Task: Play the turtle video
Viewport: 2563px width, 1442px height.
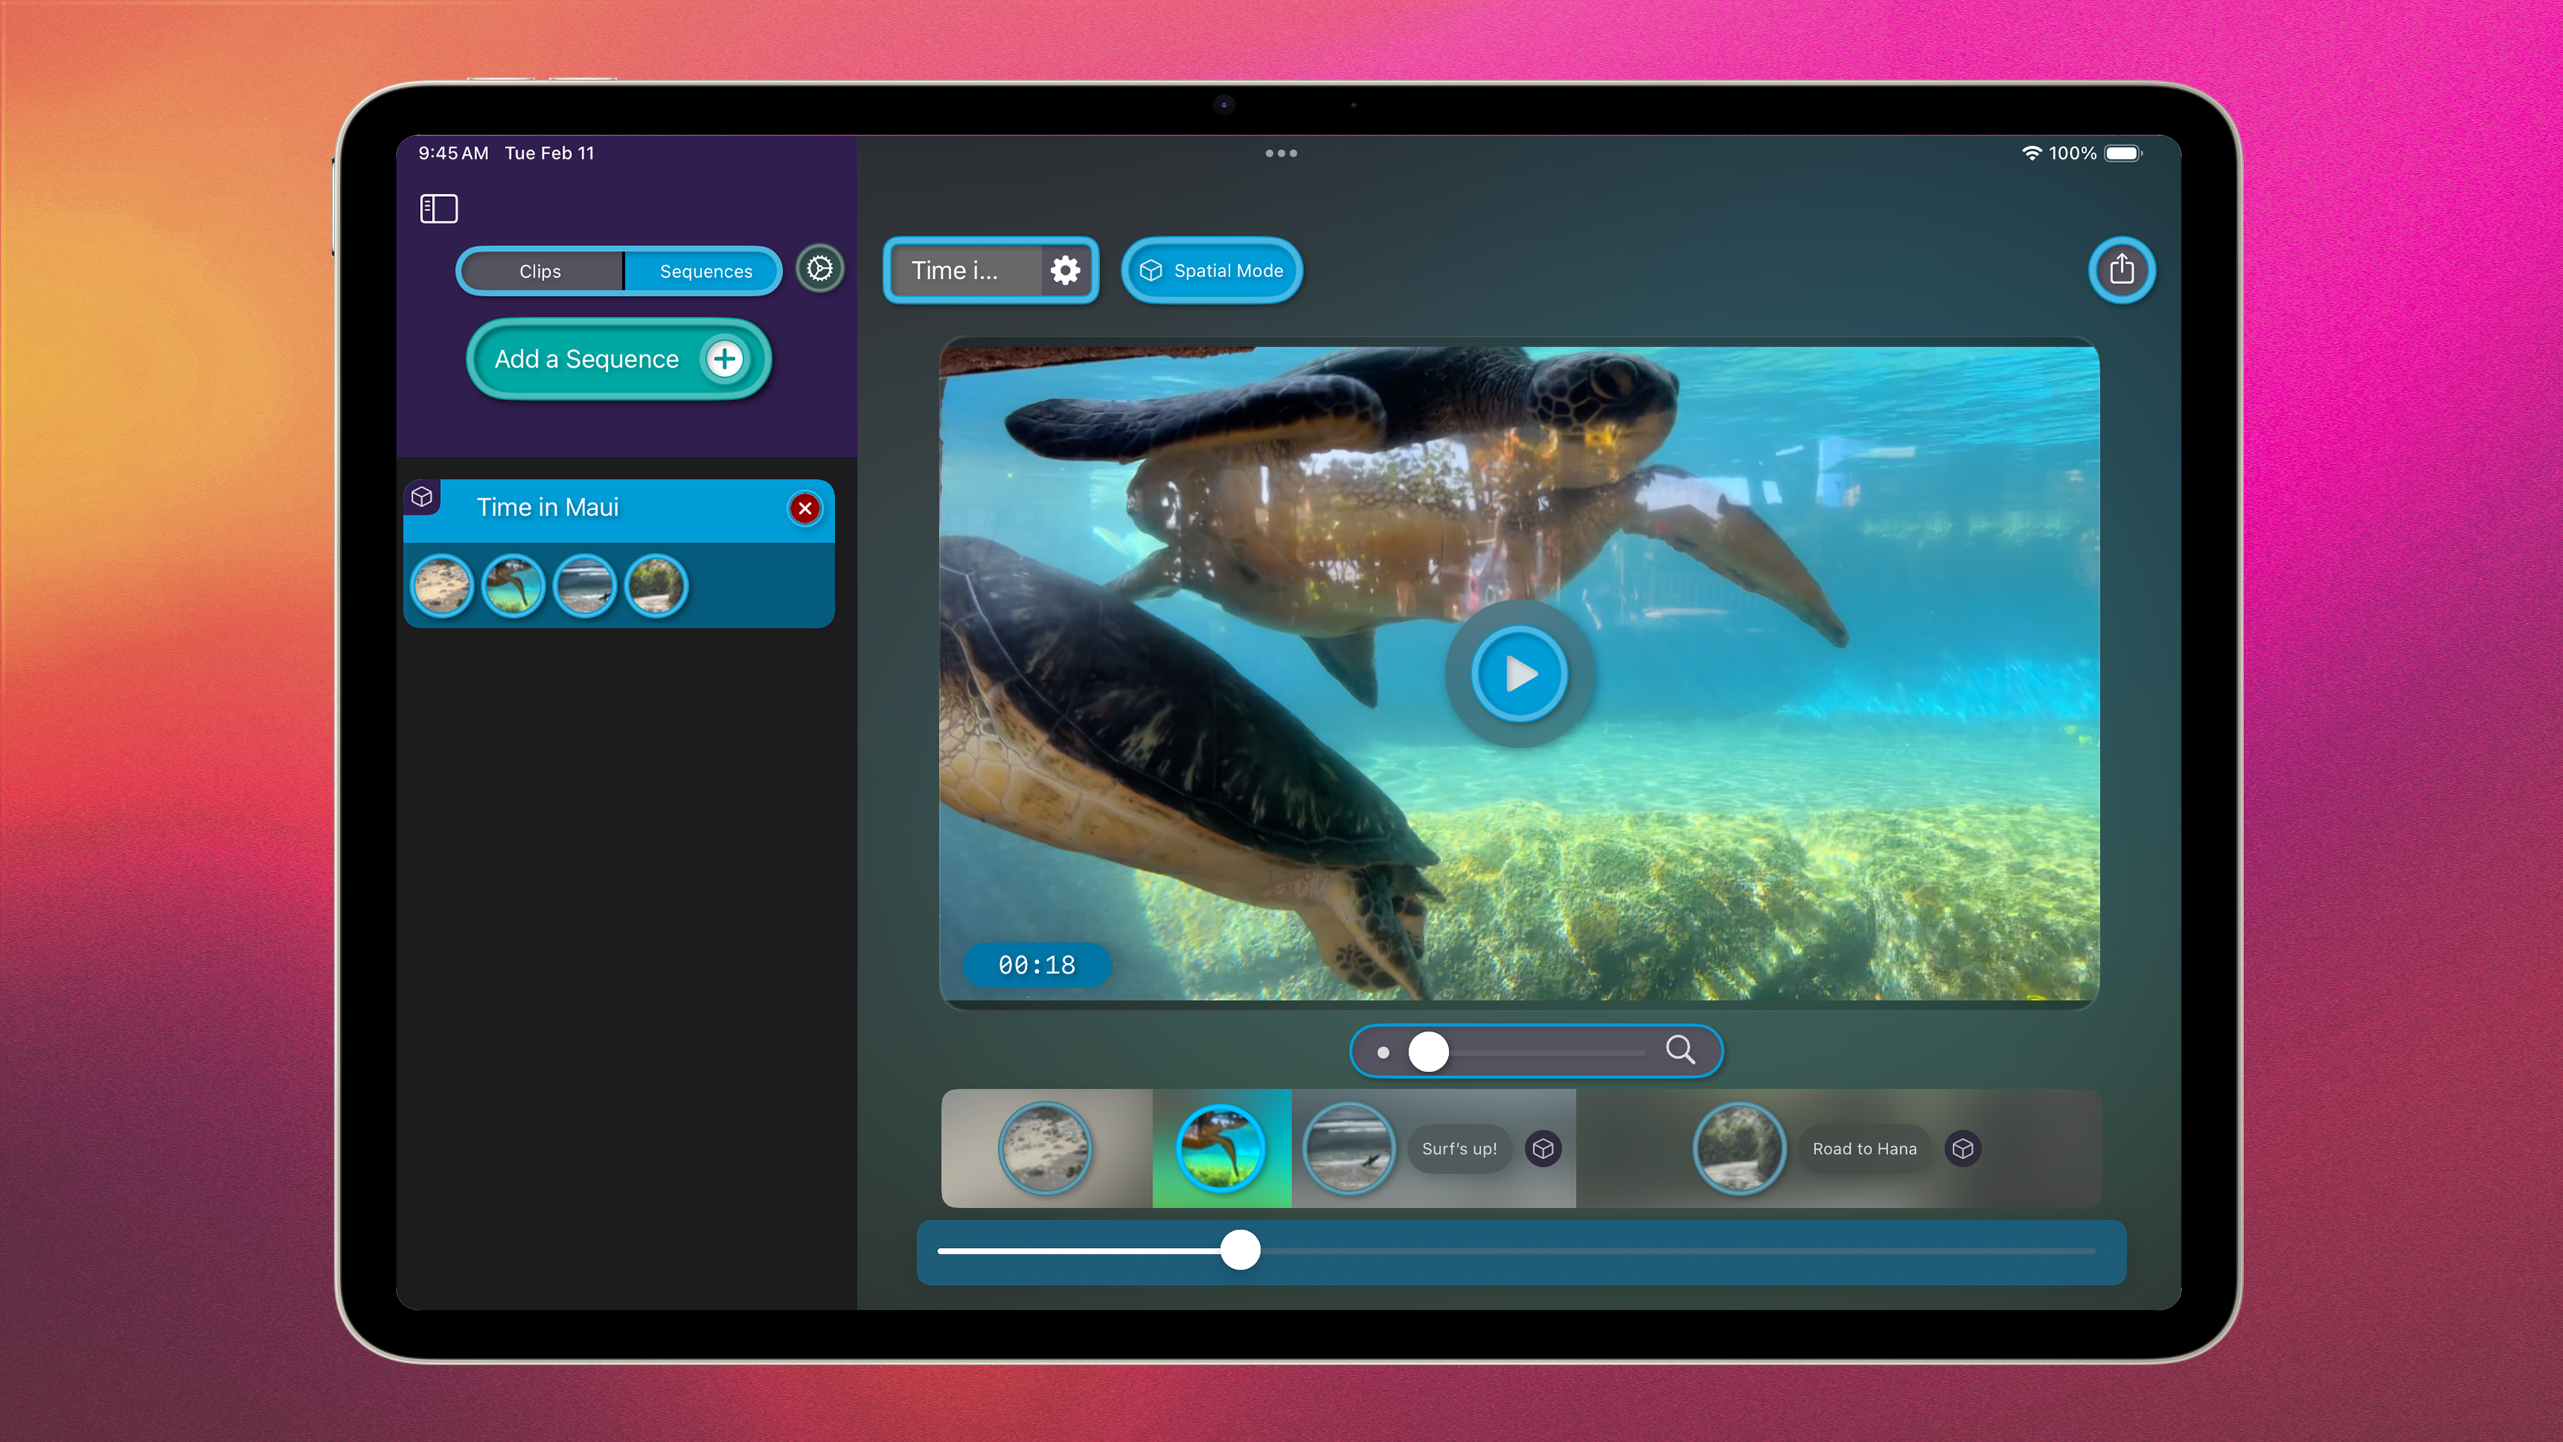Action: pyautogui.click(x=1519, y=674)
